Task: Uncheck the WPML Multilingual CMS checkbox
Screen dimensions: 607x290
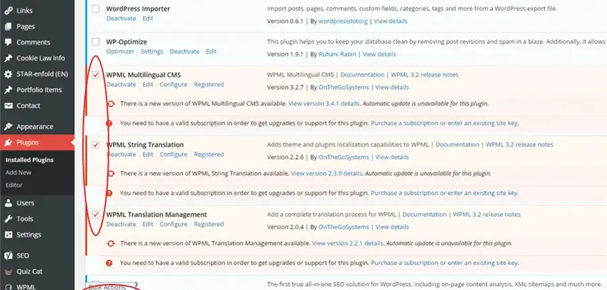Action: (x=95, y=75)
